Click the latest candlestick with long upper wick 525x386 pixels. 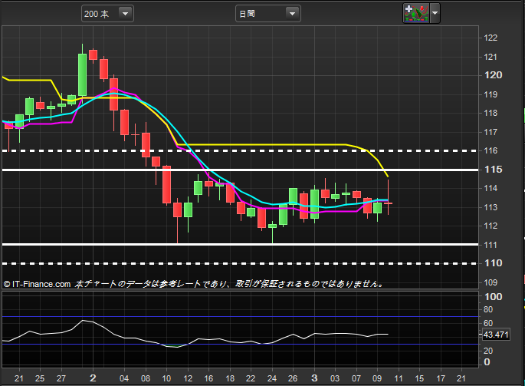(x=388, y=203)
